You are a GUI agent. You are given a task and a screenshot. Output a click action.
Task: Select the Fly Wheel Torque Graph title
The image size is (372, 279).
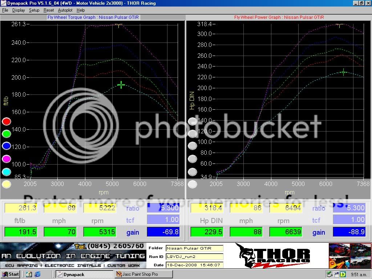[x=93, y=17]
